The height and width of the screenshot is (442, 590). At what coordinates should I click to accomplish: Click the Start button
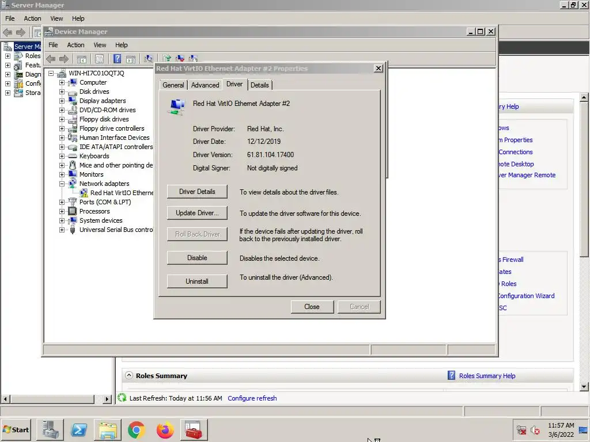pos(16,429)
